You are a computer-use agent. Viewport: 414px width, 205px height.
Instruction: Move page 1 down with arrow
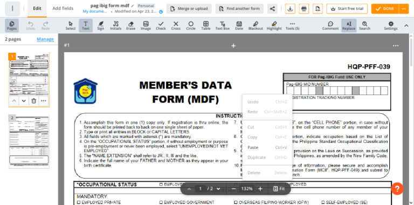pos(24,101)
